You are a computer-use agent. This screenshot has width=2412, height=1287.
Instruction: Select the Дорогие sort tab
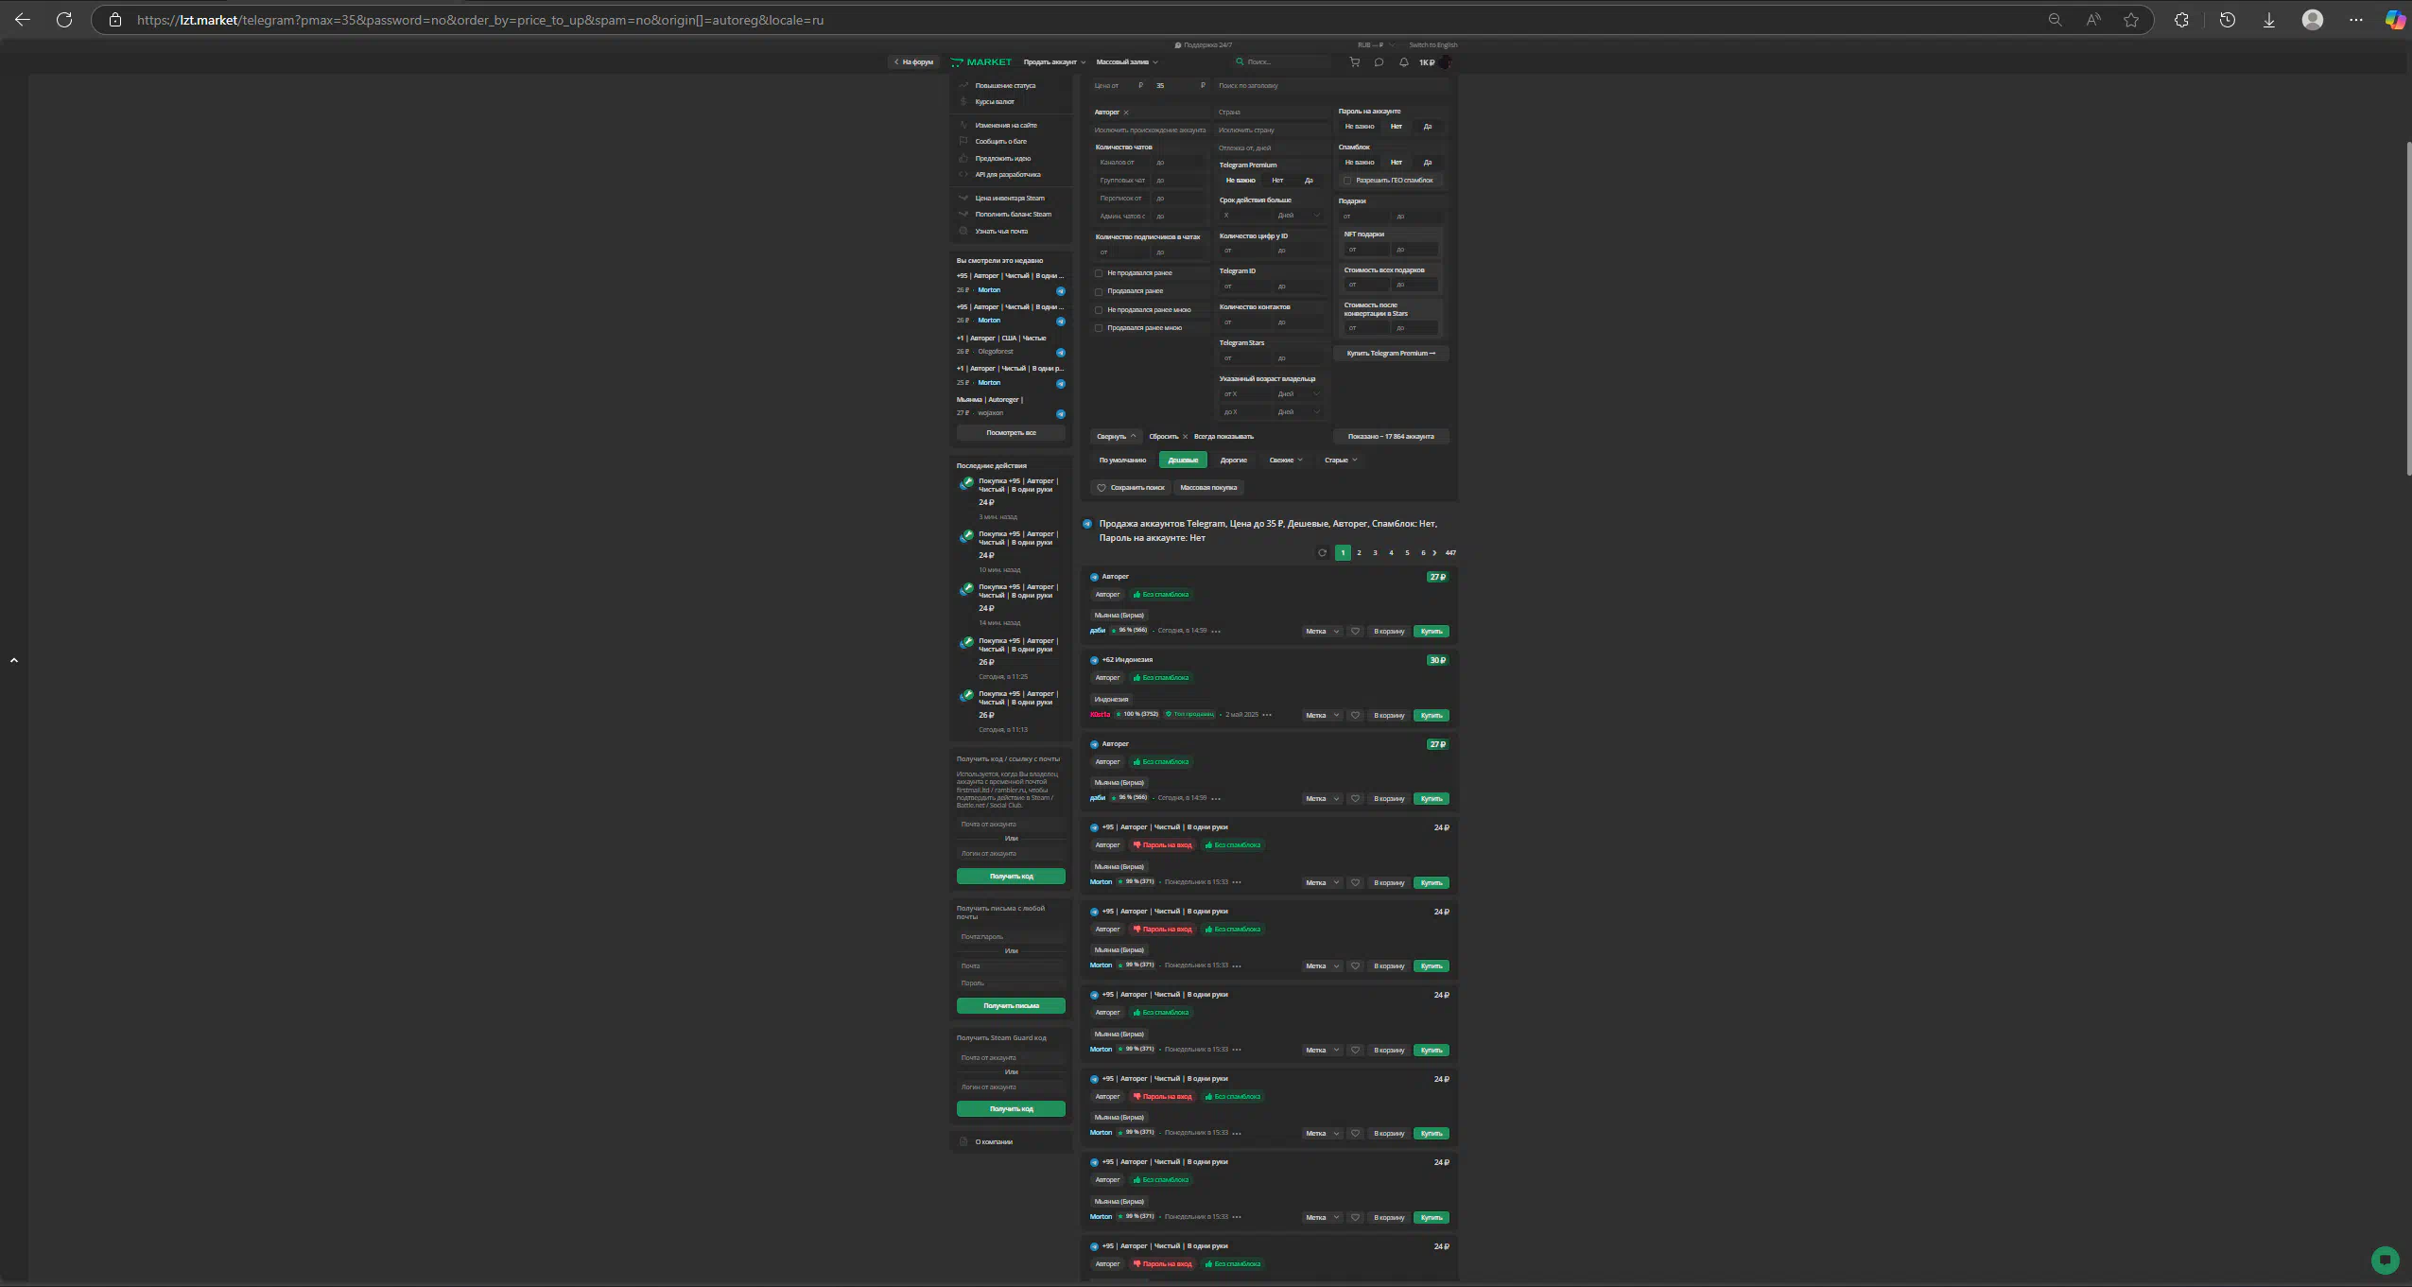(x=1233, y=461)
